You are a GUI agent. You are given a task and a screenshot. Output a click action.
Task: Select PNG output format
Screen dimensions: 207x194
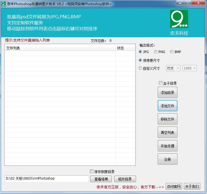[156, 52]
